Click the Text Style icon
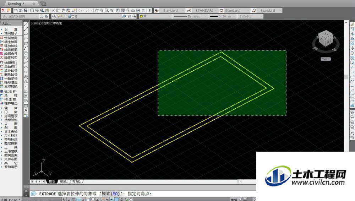 [157, 10]
